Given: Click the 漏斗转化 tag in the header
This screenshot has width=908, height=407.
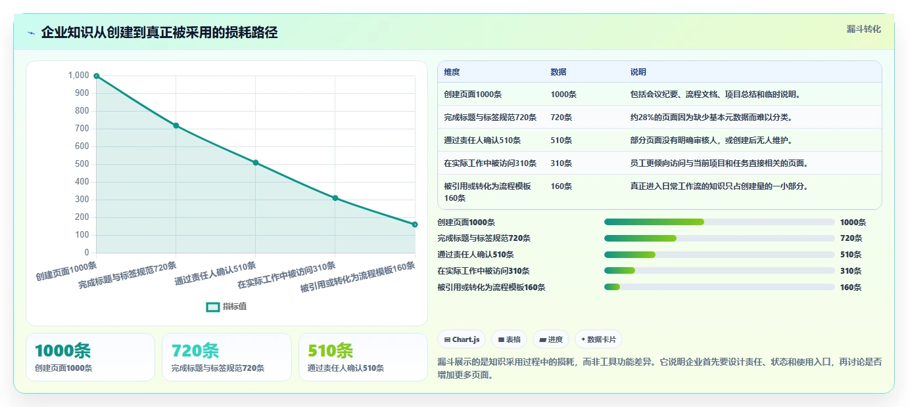Looking at the screenshot, I should click(863, 29).
